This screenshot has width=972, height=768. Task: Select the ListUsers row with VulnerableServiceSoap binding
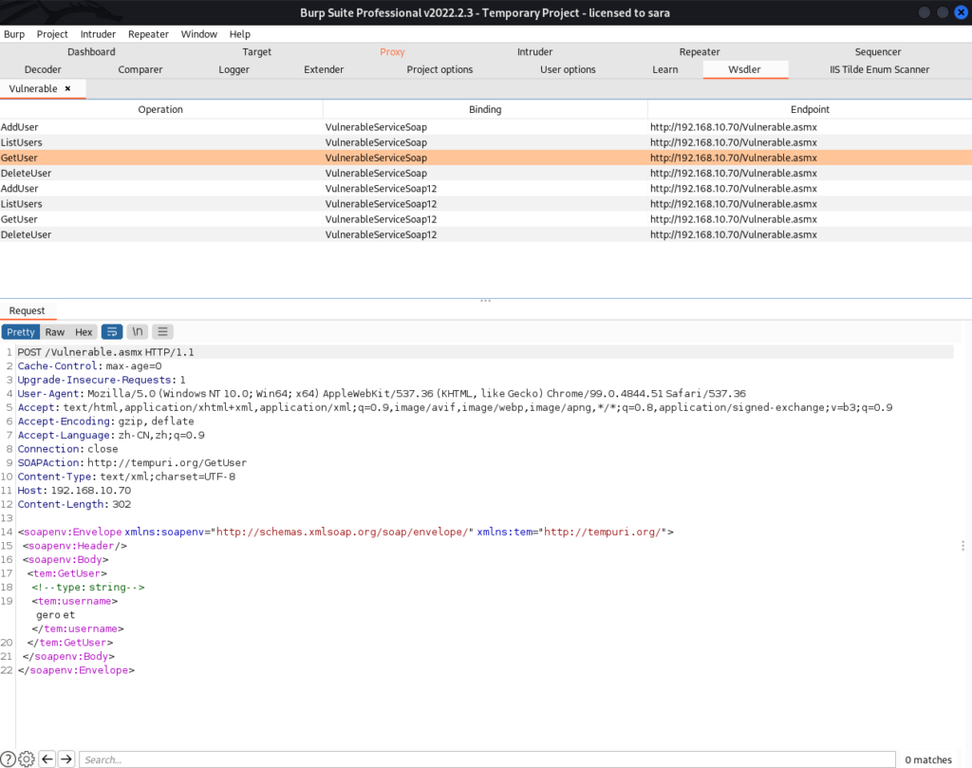point(486,142)
